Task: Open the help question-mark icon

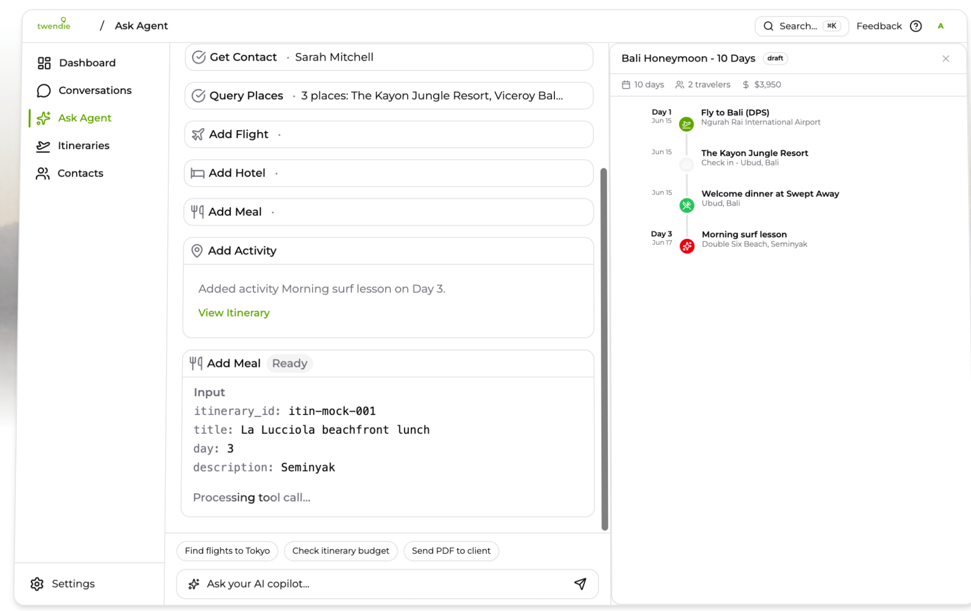Action: click(916, 26)
